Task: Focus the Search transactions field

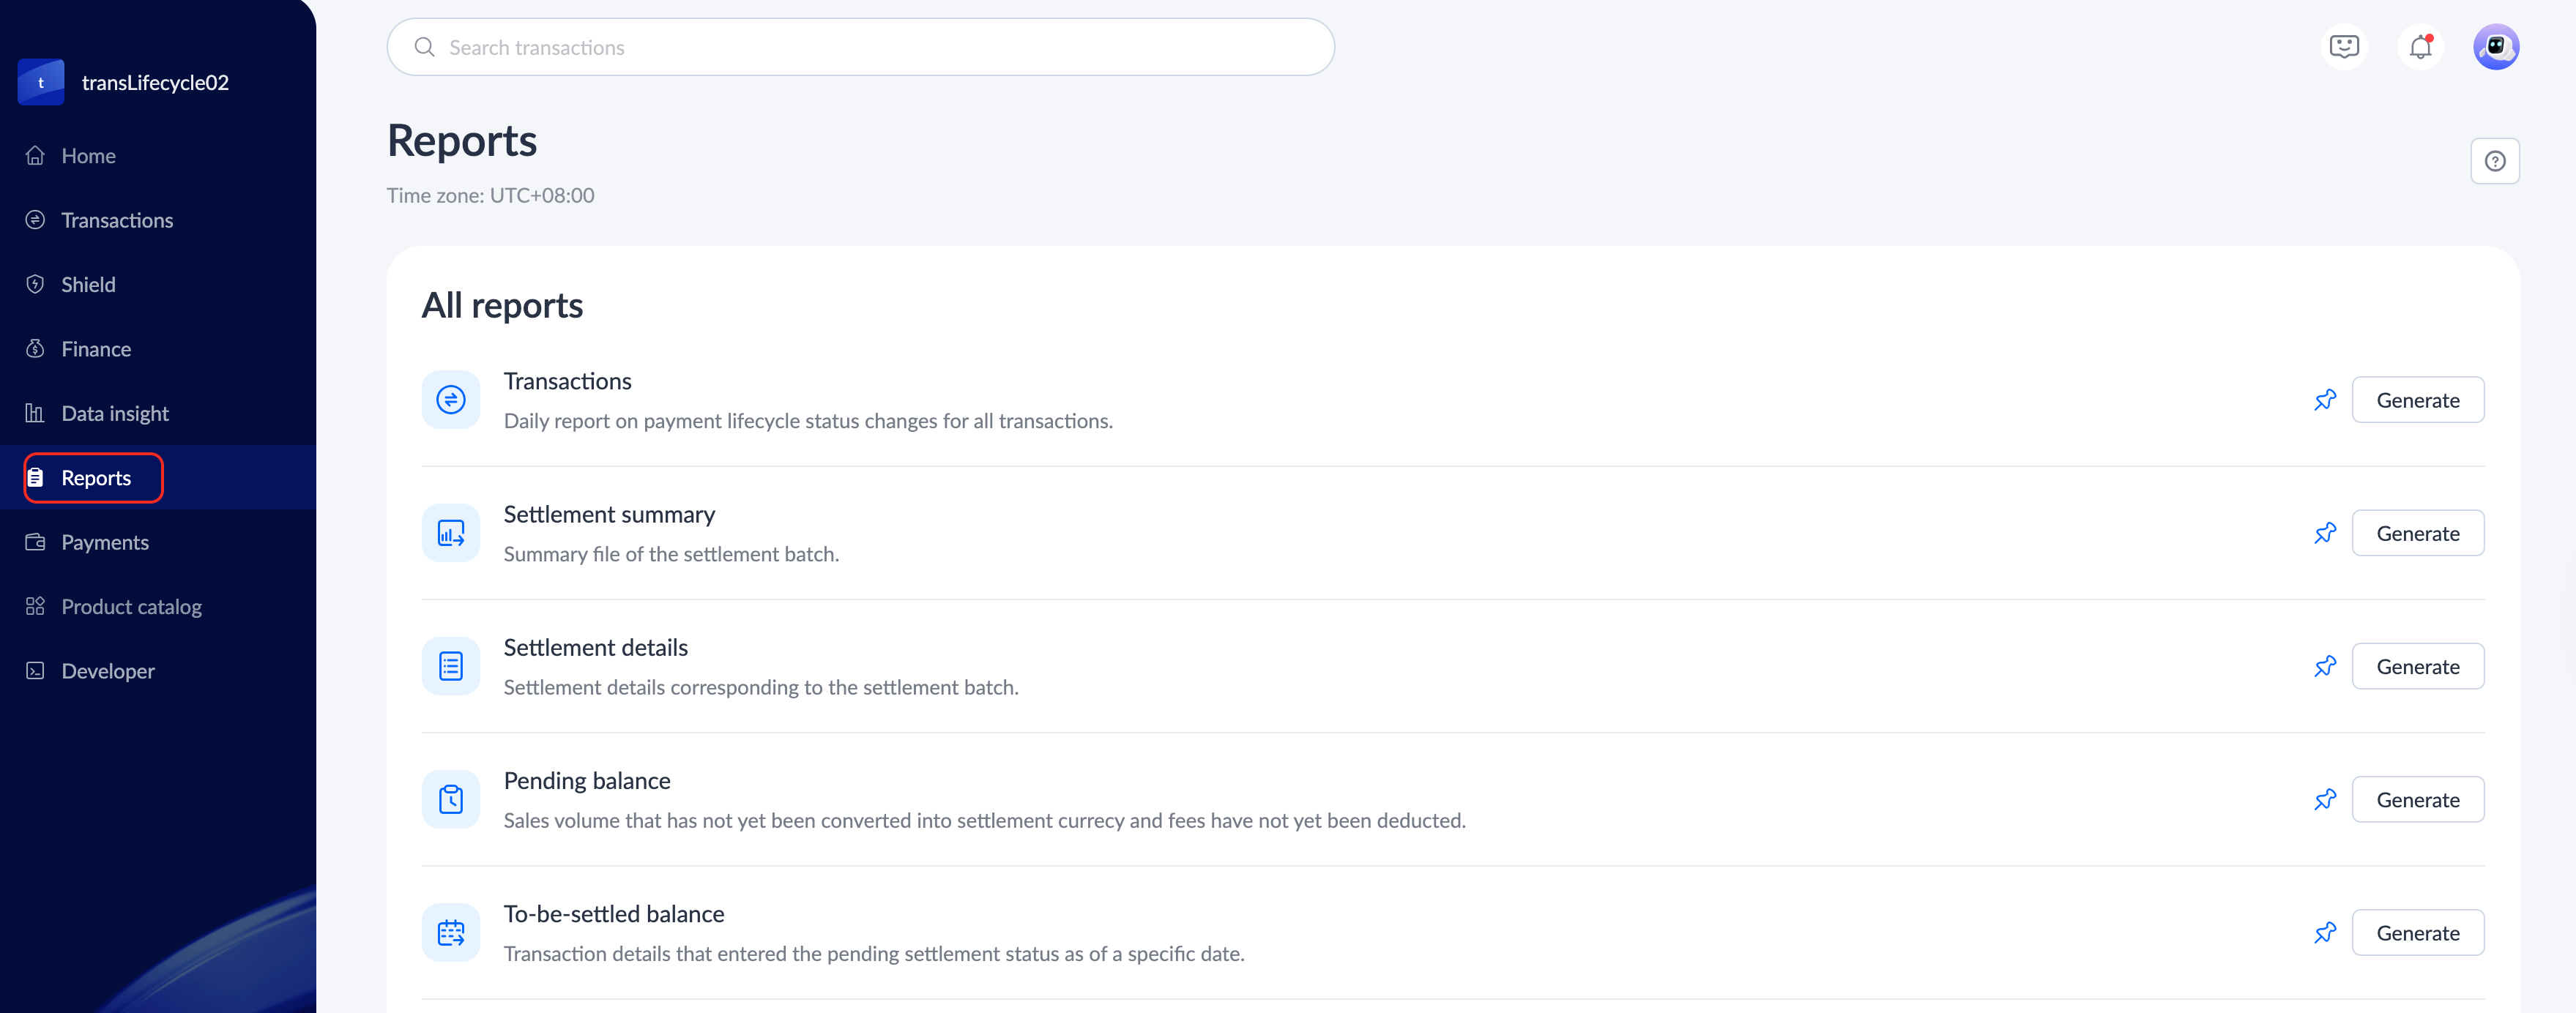Action: [x=860, y=47]
